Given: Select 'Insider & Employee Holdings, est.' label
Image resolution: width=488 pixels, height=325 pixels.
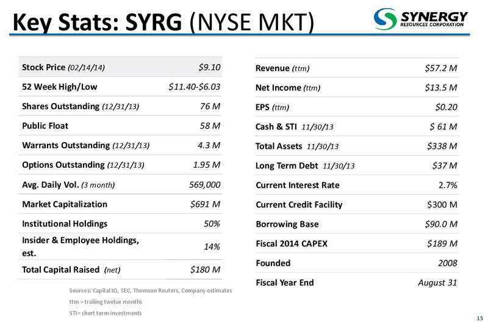Looking at the screenshot, I should [x=81, y=246].
